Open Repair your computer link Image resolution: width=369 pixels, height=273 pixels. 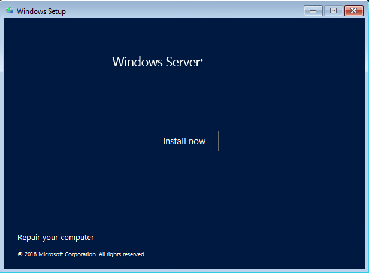[x=56, y=238]
